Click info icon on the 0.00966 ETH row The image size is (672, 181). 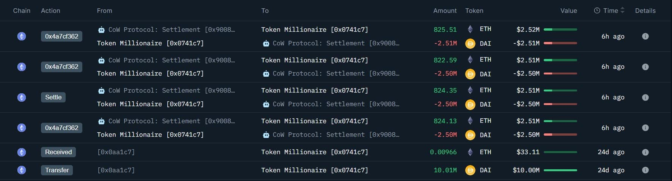click(x=645, y=152)
